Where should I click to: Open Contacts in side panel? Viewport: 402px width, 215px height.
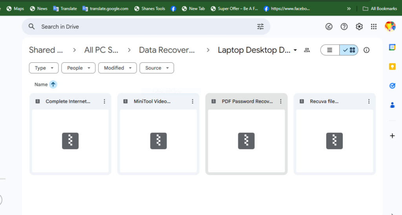[392, 105]
